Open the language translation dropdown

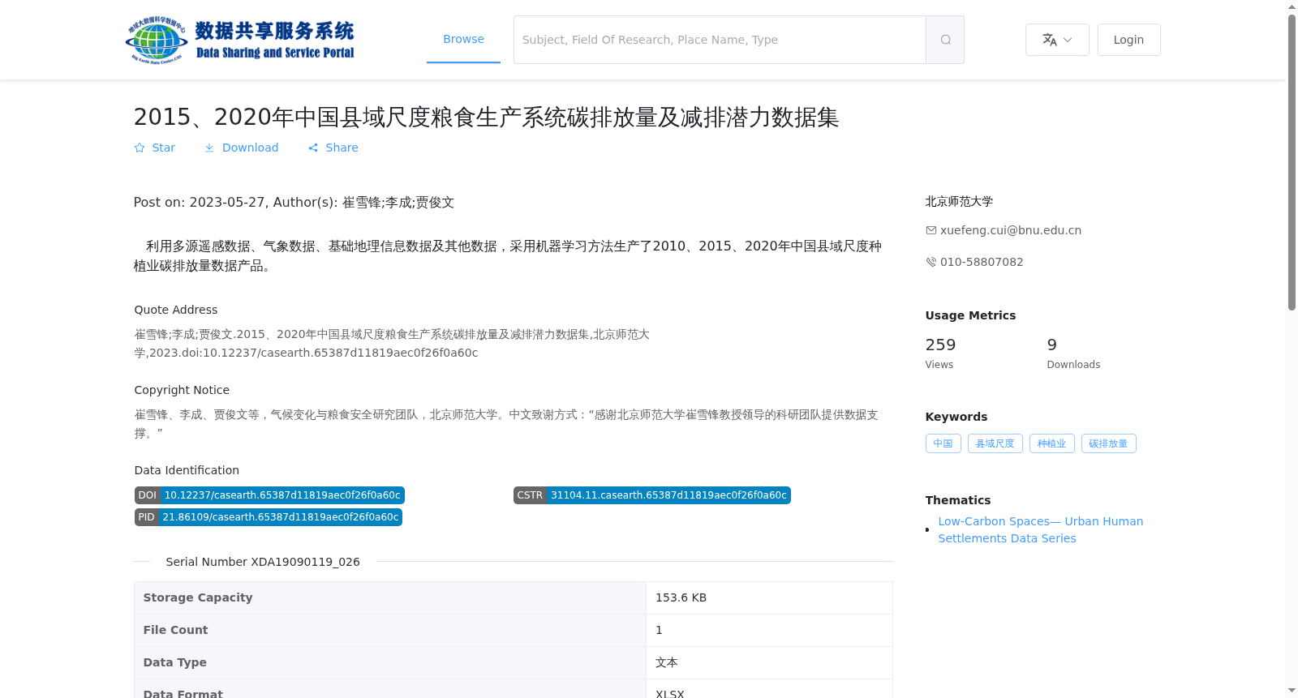point(1057,40)
